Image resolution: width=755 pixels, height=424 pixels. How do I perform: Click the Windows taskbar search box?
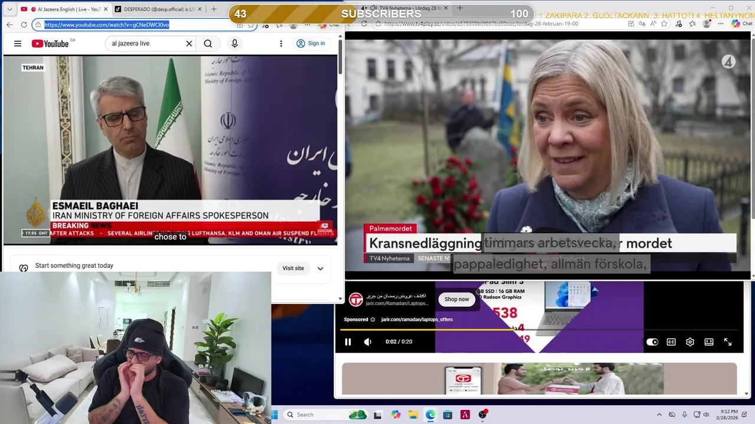(x=326, y=415)
